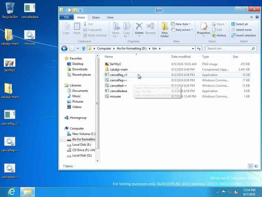This screenshot has height=197, width=262.
Task: Switch to the Home ribbon tab
Action: point(81,17)
